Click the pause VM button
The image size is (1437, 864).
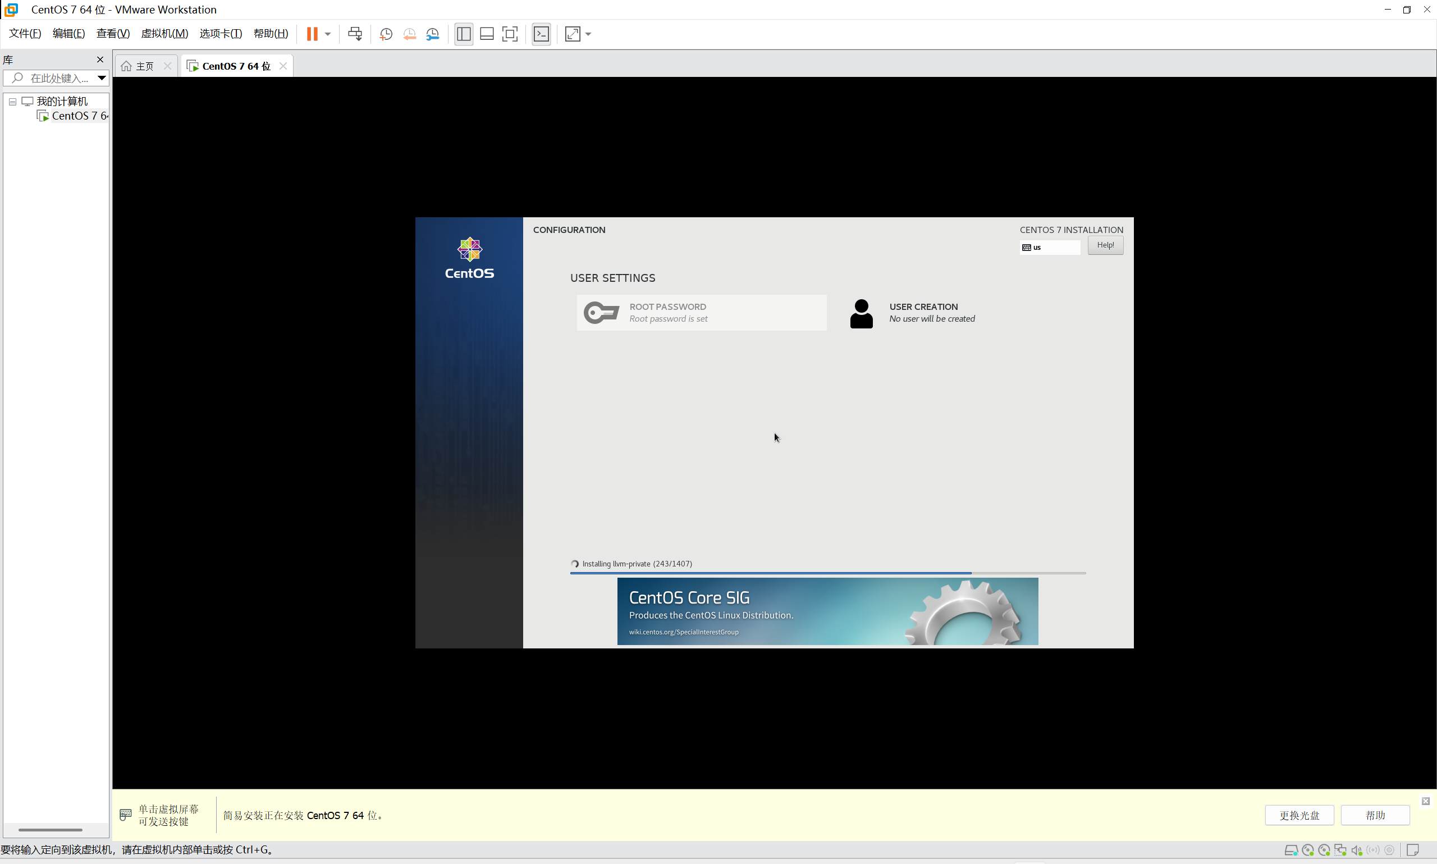(x=312, y=34)
